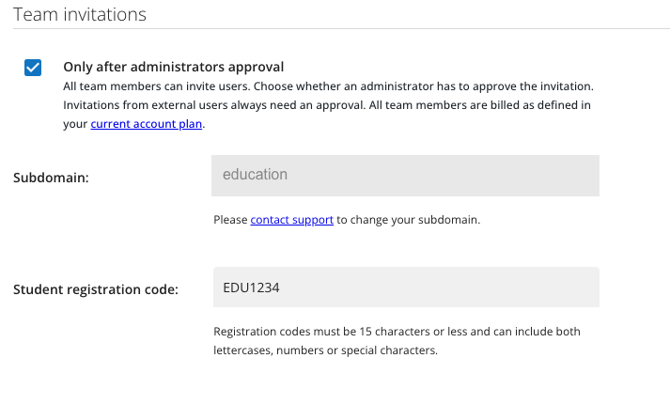Viewport: 670px width, 420px height.
Task: Focus the Student registration code field
Action: [x=404, y=288]
